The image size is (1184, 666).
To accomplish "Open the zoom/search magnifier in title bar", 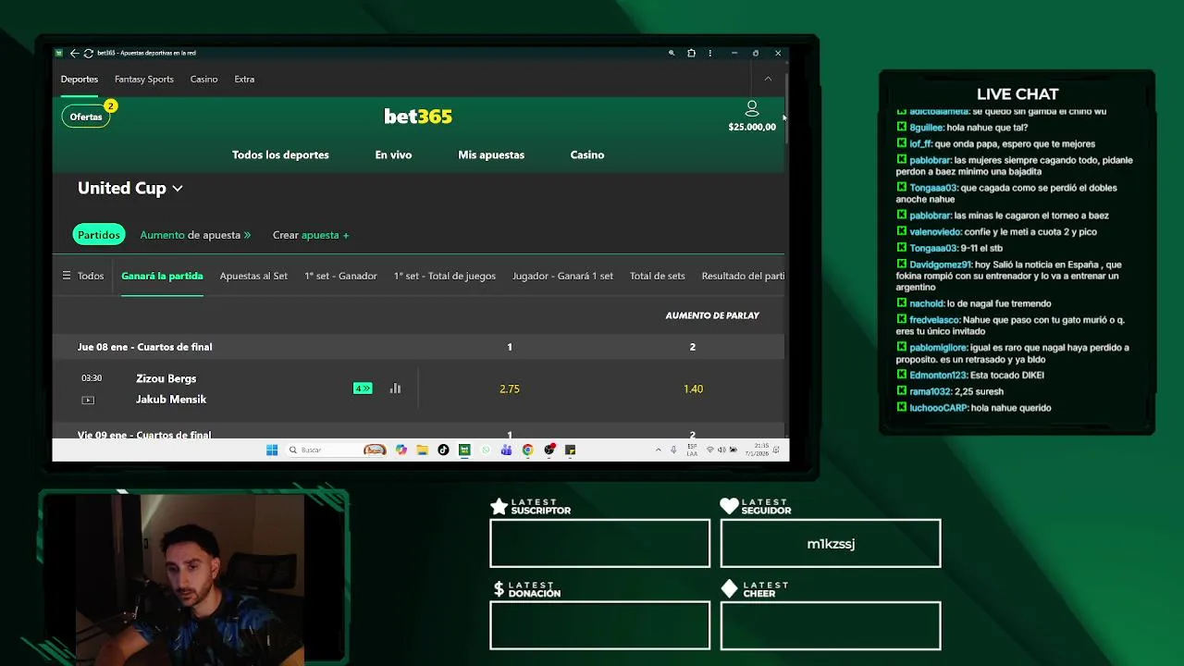I will click(x=672, y=53).
